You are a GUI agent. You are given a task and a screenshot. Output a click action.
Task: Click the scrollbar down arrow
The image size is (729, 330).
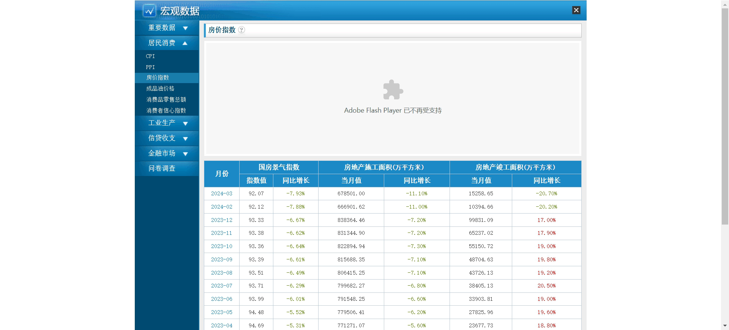(x=725, y=326)
